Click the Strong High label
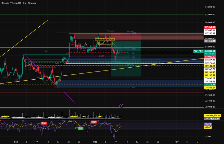Screen dimensions: 224x144 (130, 31)
